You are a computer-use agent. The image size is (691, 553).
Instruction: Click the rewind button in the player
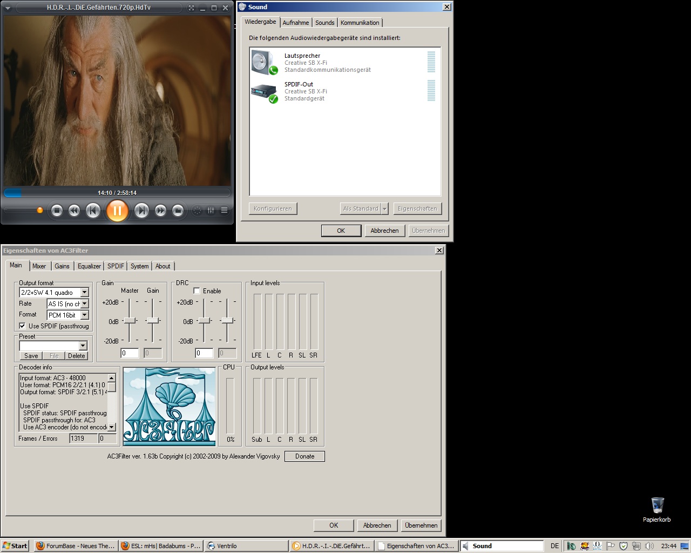[x=74, y=211]
